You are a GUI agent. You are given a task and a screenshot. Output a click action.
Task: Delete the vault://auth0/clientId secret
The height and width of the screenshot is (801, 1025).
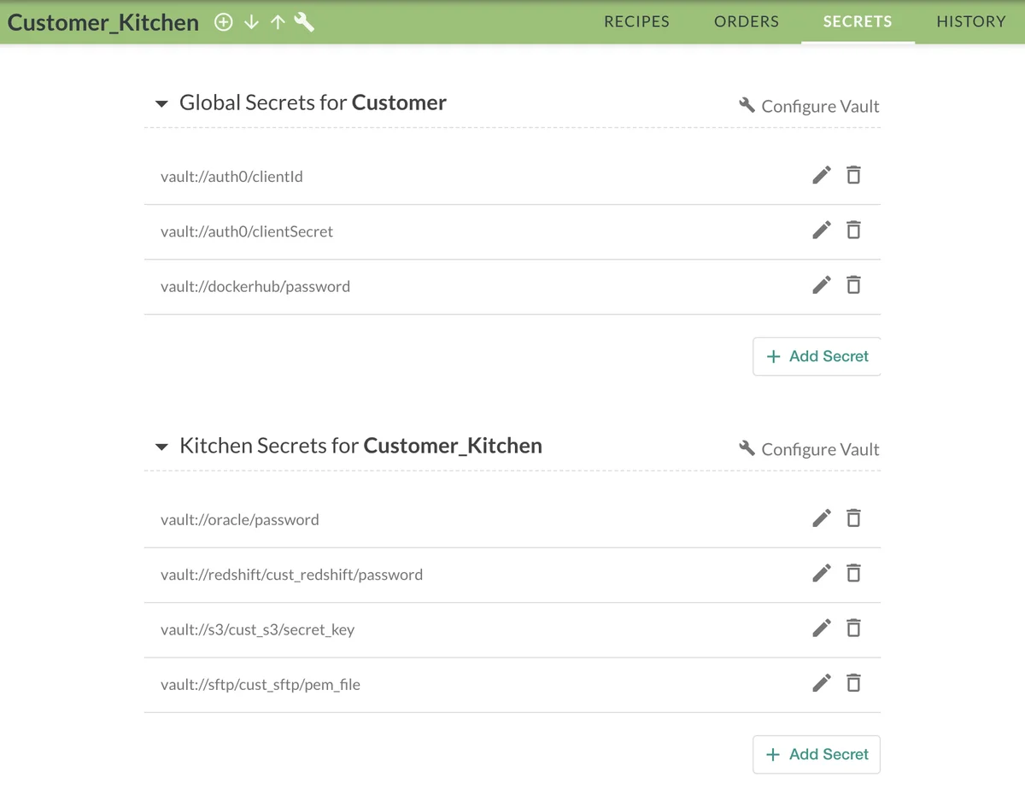853,174
